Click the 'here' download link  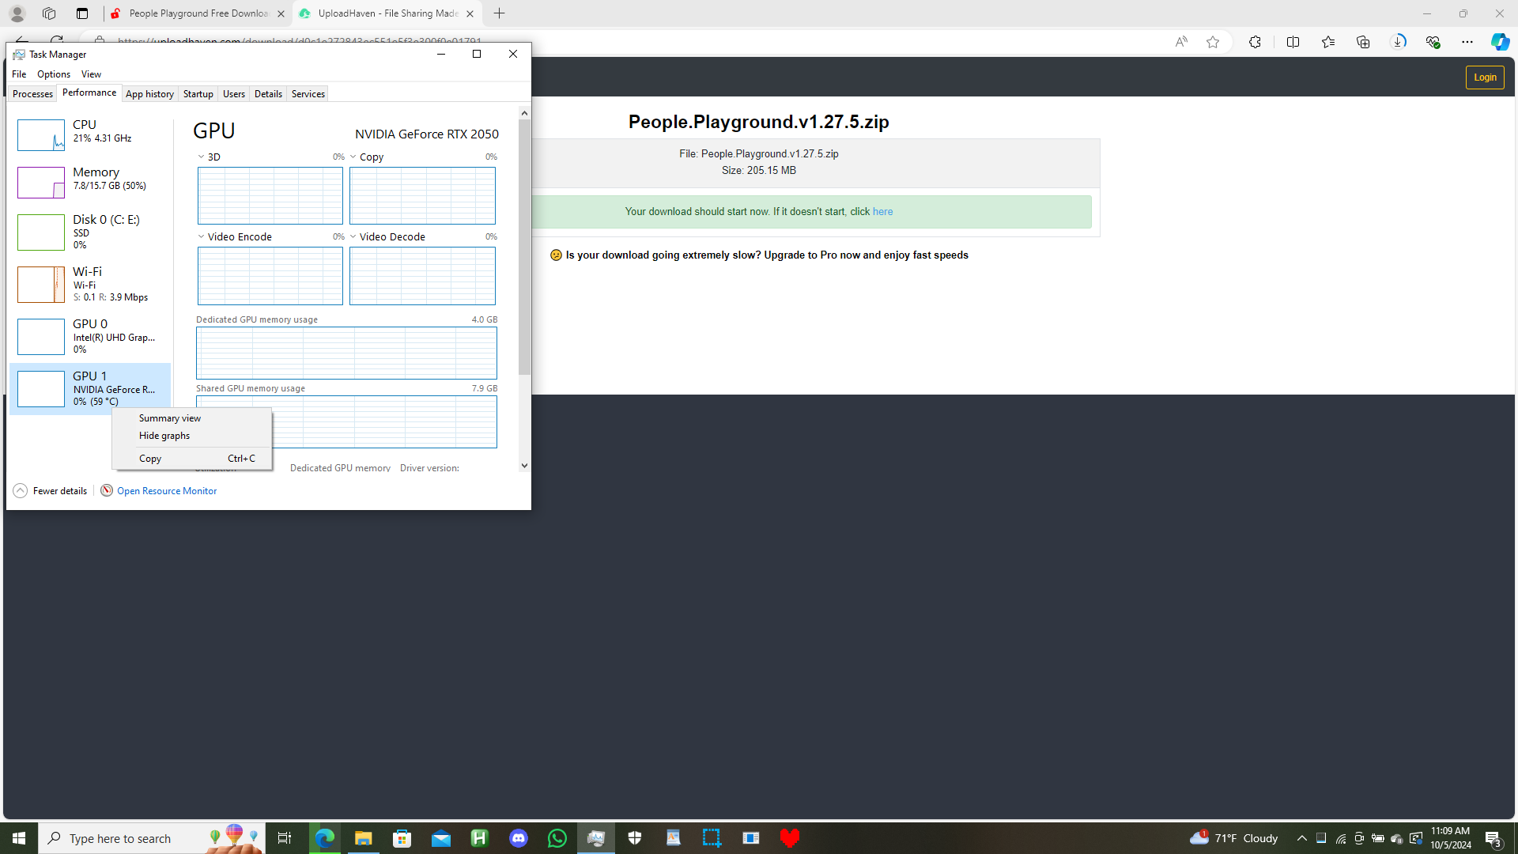[x=882, y=212]
